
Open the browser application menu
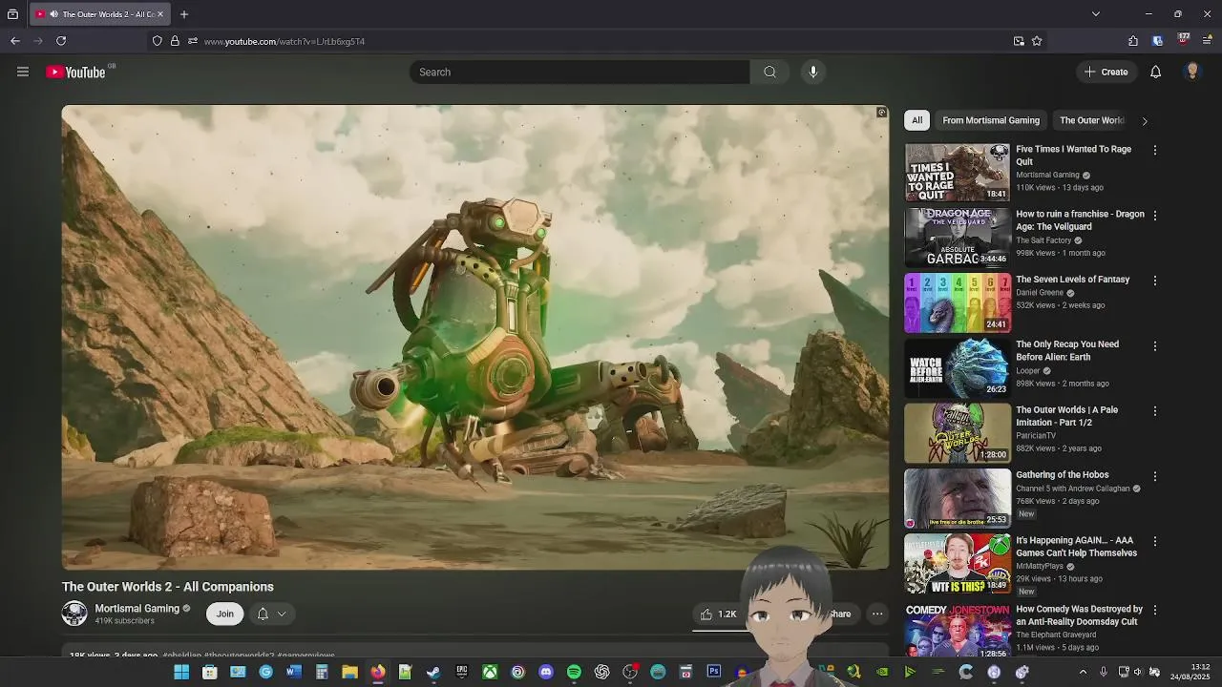coord(1208,41)
